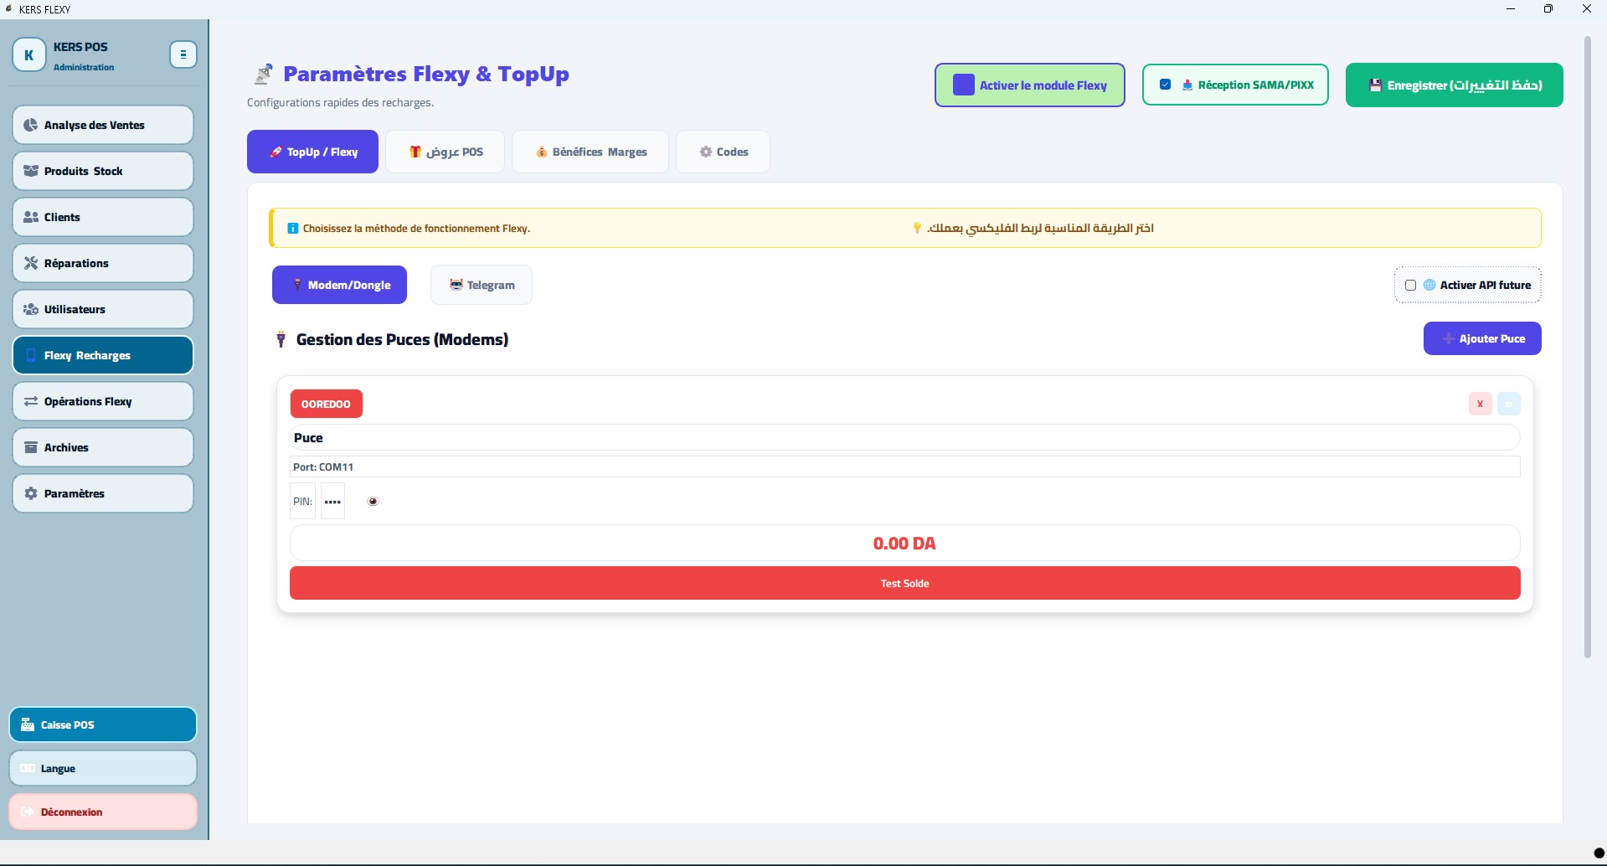
Task: Click the vertical page scrollbar
Action: tap(1587, 347)
